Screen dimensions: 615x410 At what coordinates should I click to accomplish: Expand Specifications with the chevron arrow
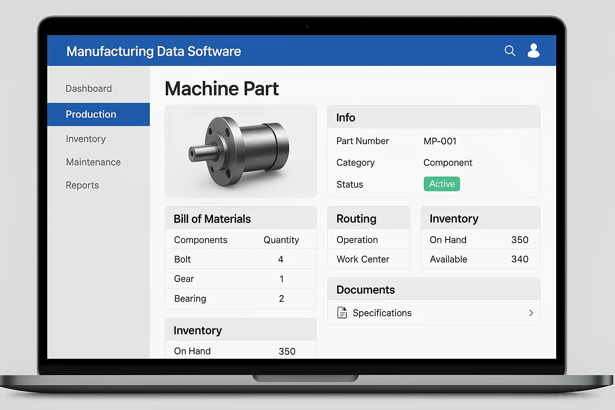[531, 313]
